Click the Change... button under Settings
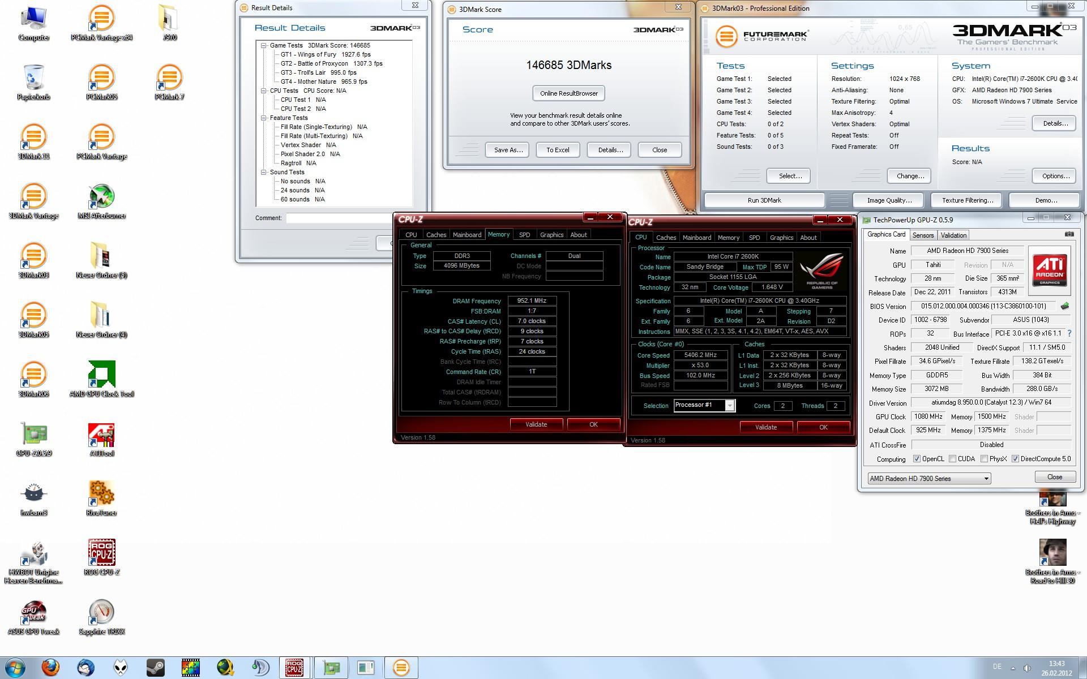 [910, 176]
